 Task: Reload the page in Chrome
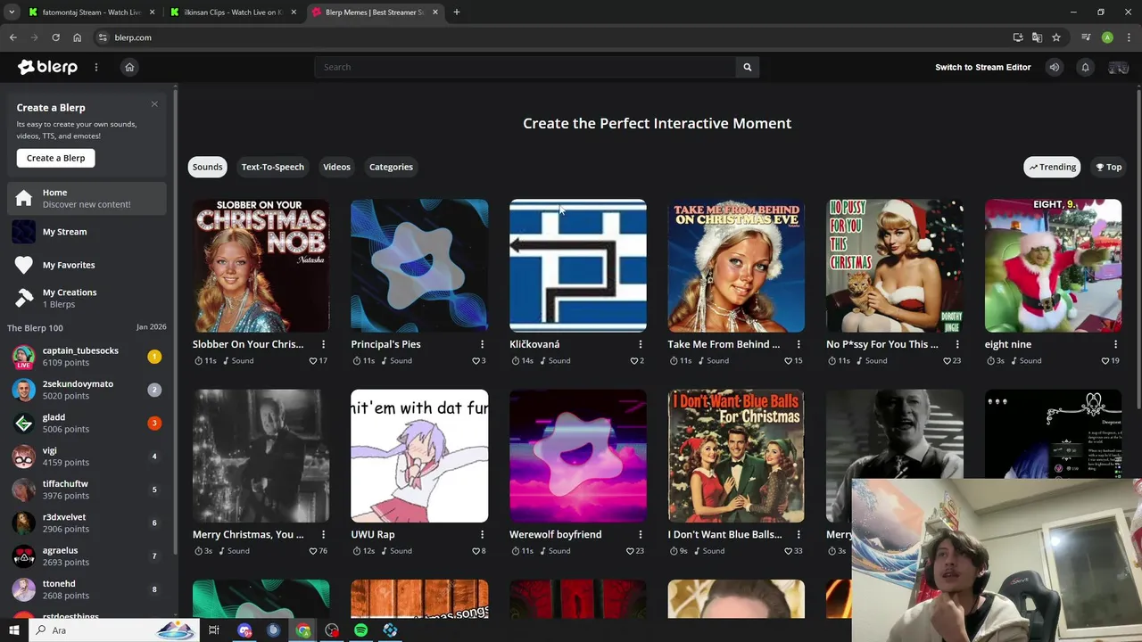tap(55, 37)
